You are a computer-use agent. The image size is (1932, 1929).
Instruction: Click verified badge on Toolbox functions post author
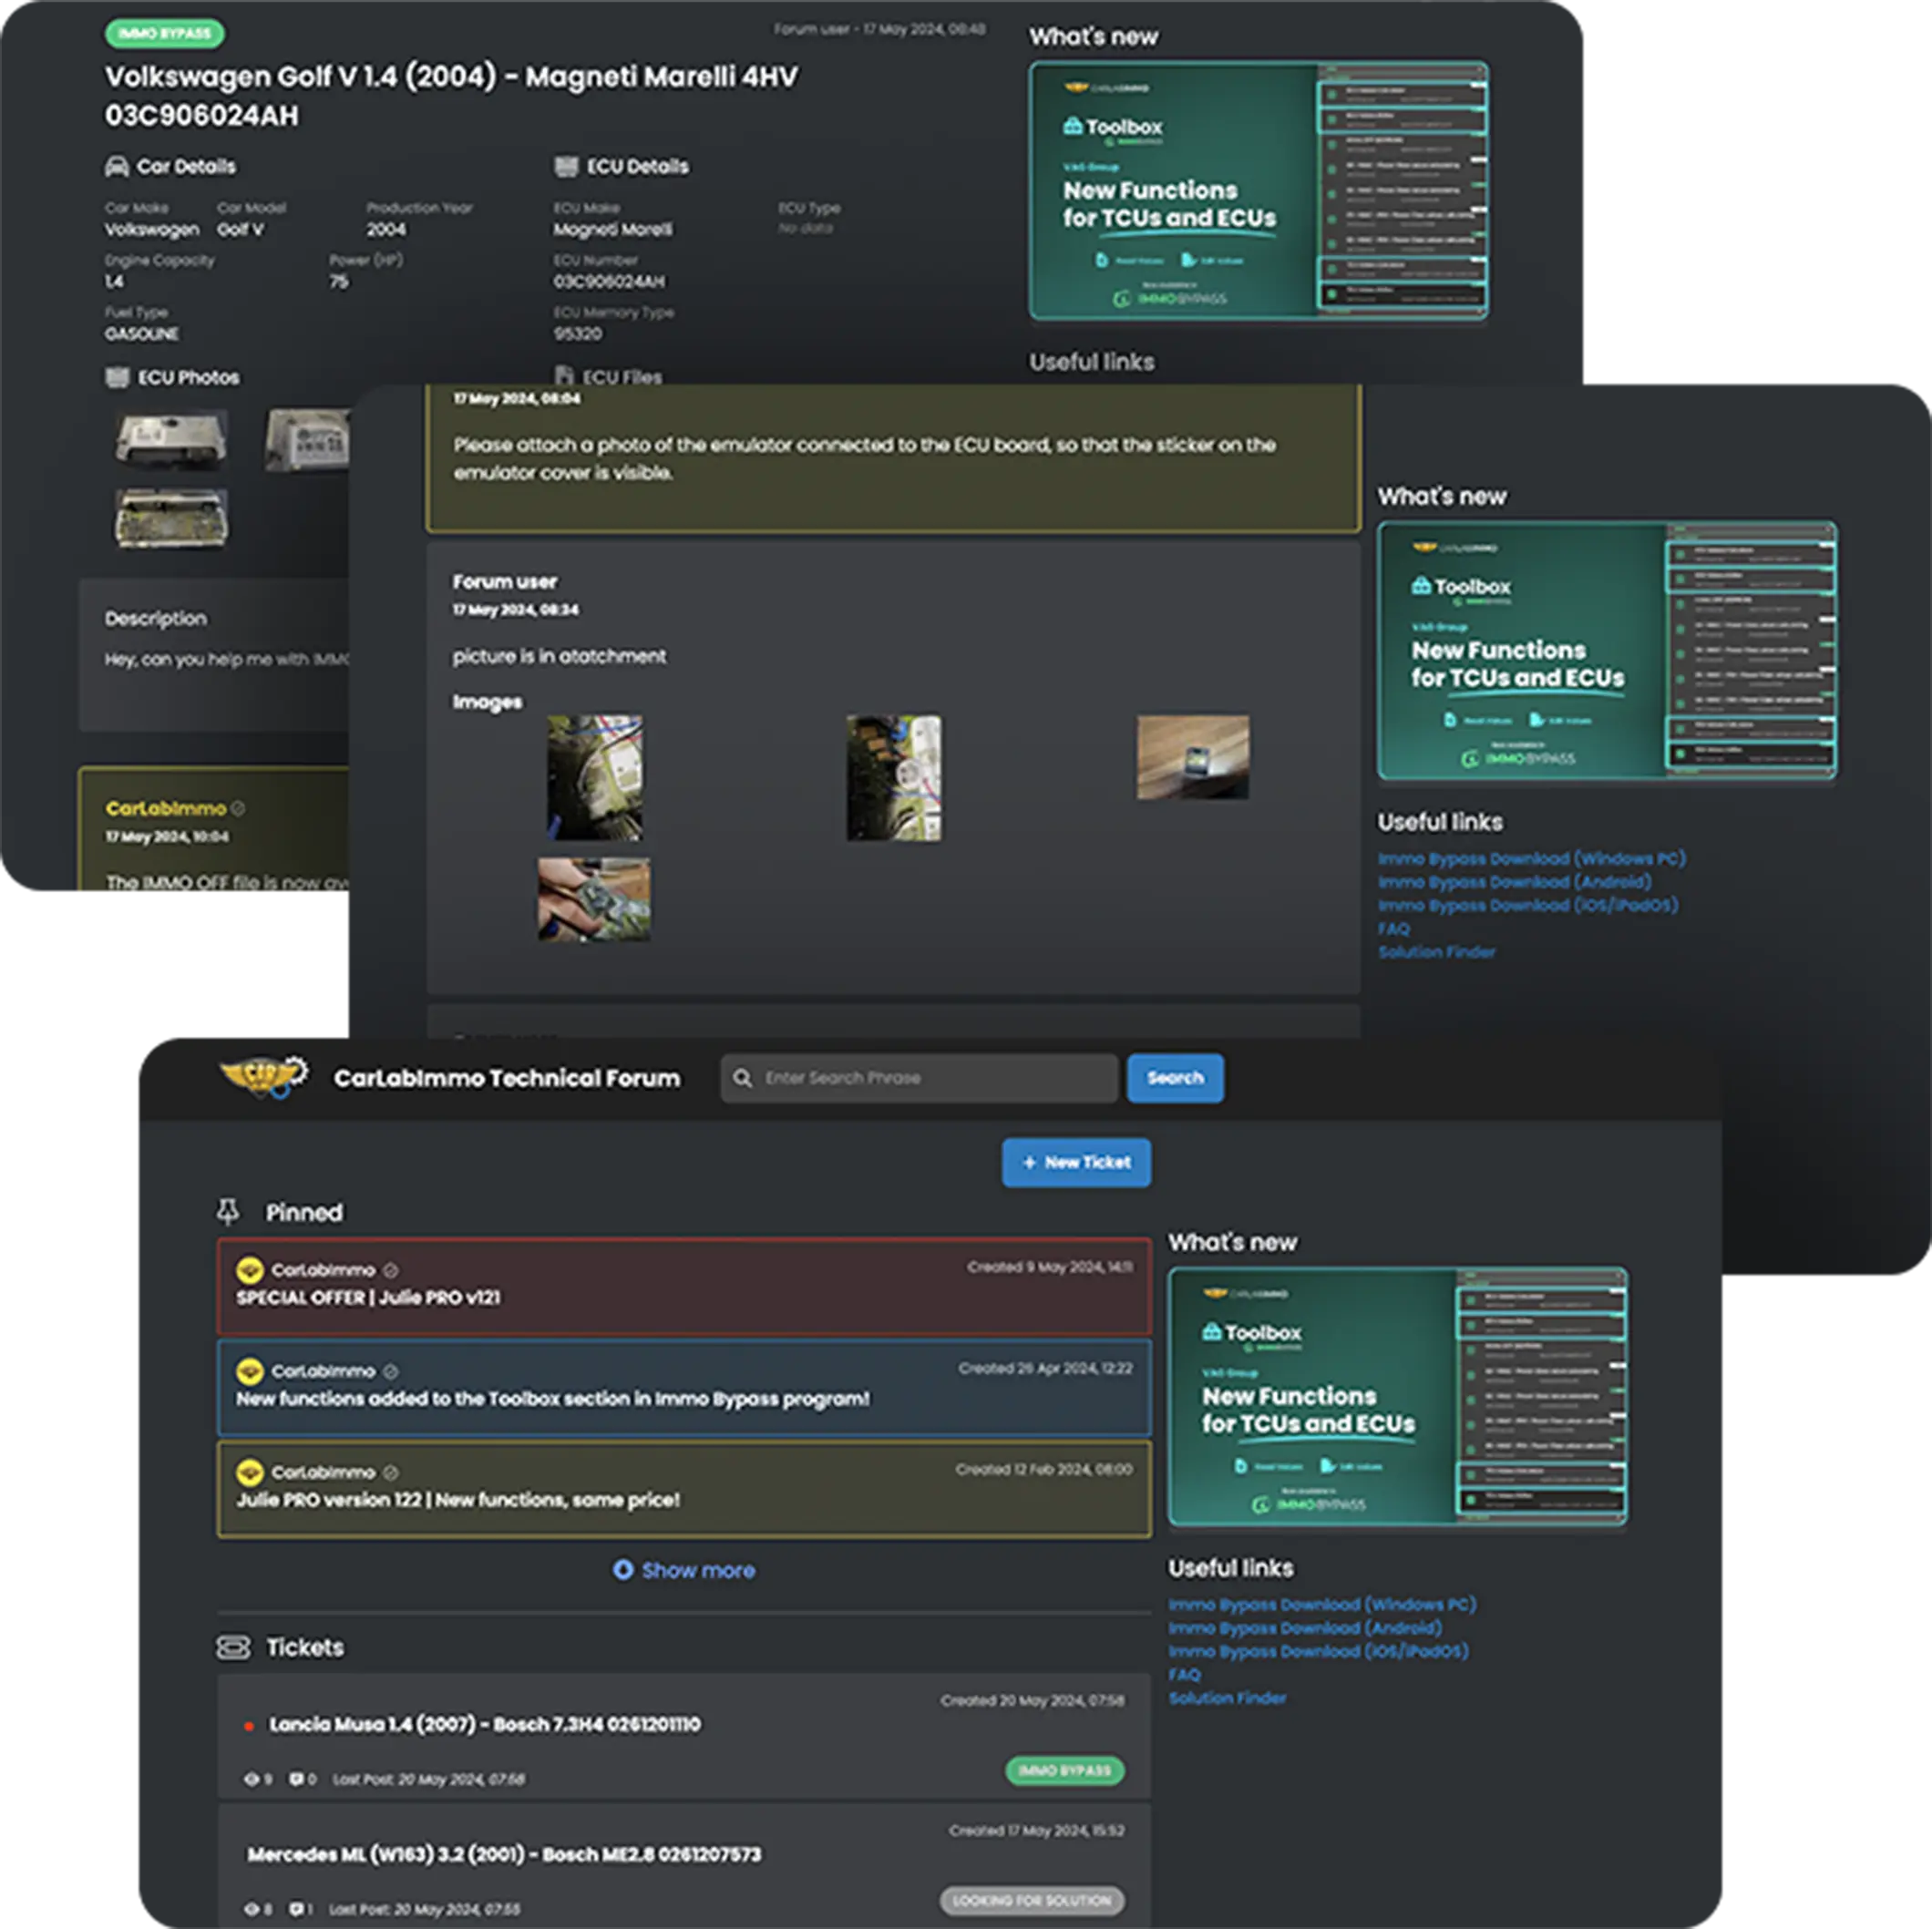click(x=391, y=1371)
